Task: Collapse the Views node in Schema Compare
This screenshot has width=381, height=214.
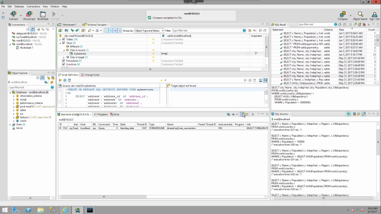Action: [60, 43]
